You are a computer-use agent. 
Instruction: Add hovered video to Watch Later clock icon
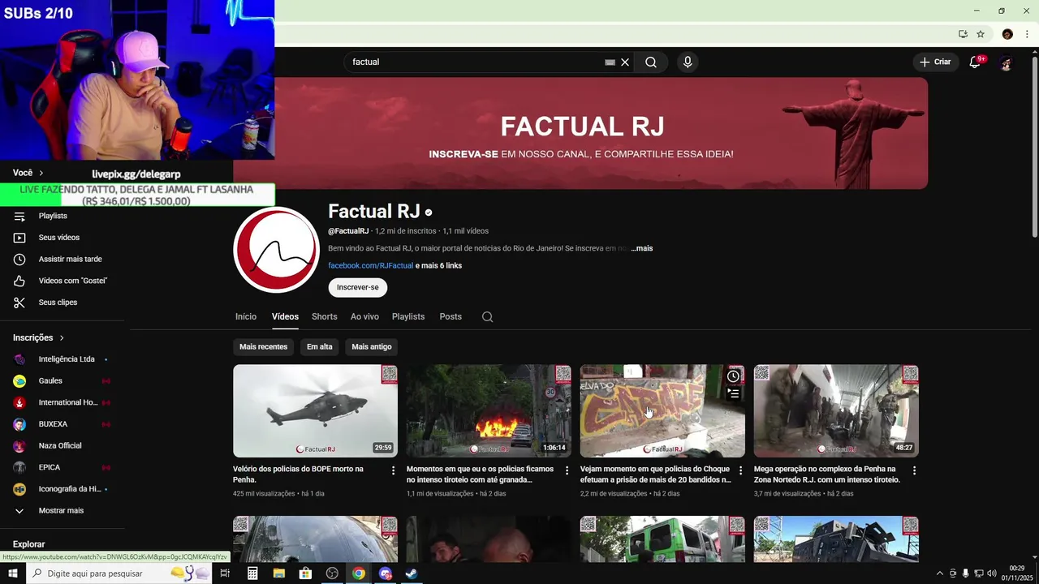[x=733, y=376]
